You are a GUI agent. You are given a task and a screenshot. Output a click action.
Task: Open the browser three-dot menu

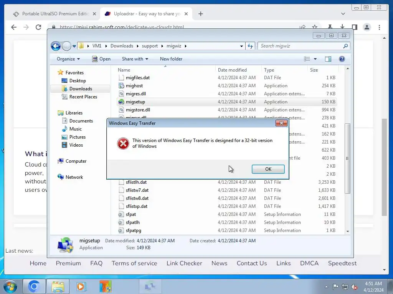pos(379,27)
